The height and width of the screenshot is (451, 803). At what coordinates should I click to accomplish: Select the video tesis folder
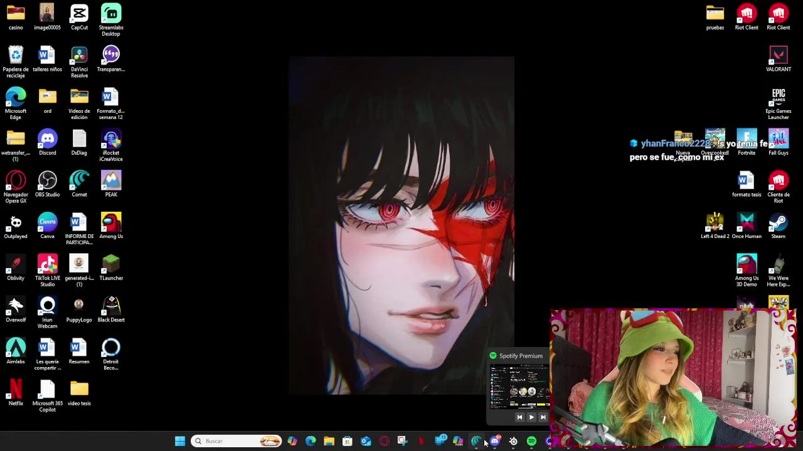click(79, 393)
